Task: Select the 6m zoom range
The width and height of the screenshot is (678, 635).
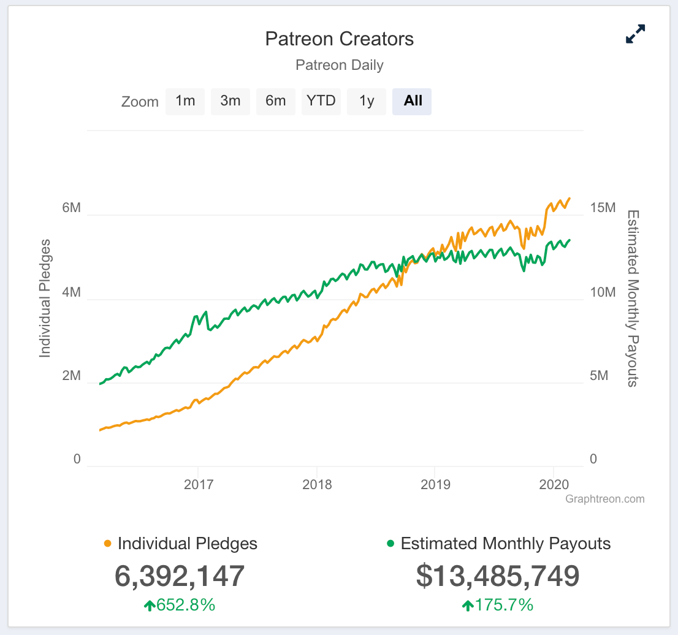Action: pyautogui.click(x=276, y=101)
